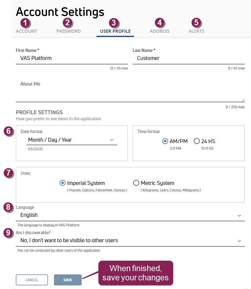Screen dimensions: 251x289
Task: Click the About Me text area
Action: (x=130, y=91)
